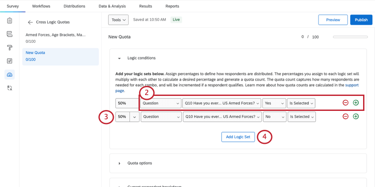This screenshot has height=187, width=375.
Task: Open the Tools dropdown menu
Action: click(118, 20)
